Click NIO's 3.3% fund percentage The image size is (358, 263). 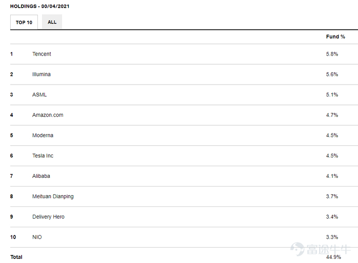(x=332, y=238)
